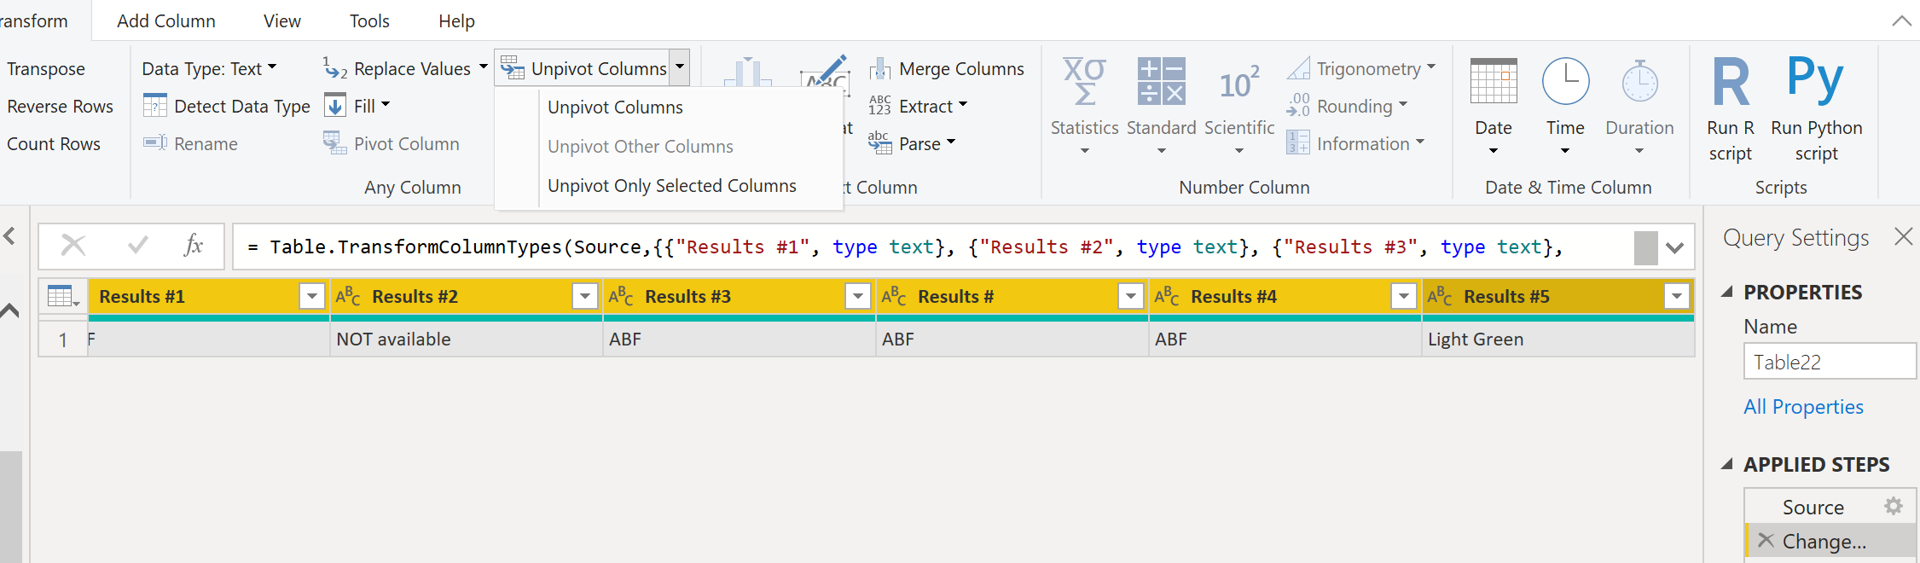Collapse the APPLIED STEPS section
This screenshot has height=563, width=1920.
click(x=1726, y=464)
